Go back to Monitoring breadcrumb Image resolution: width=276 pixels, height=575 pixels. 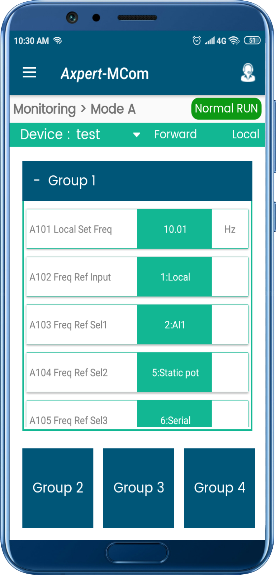[45, 109]
